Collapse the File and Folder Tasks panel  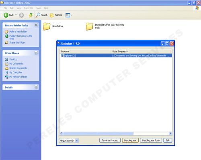tap(36, 25)
